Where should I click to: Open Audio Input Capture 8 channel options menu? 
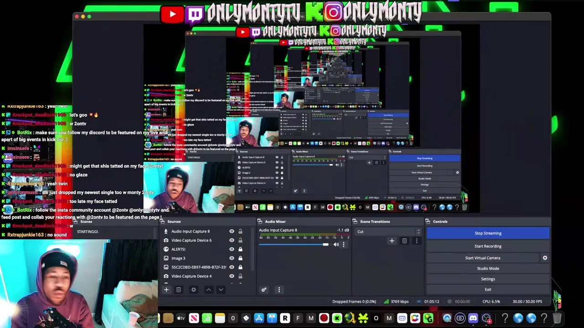pyautogui.click(x=344, y=245)
